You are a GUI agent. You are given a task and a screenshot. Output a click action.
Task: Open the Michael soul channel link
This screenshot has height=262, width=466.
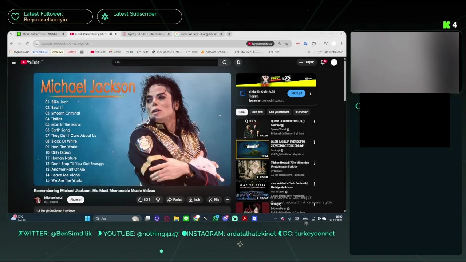tap(53, 198)
